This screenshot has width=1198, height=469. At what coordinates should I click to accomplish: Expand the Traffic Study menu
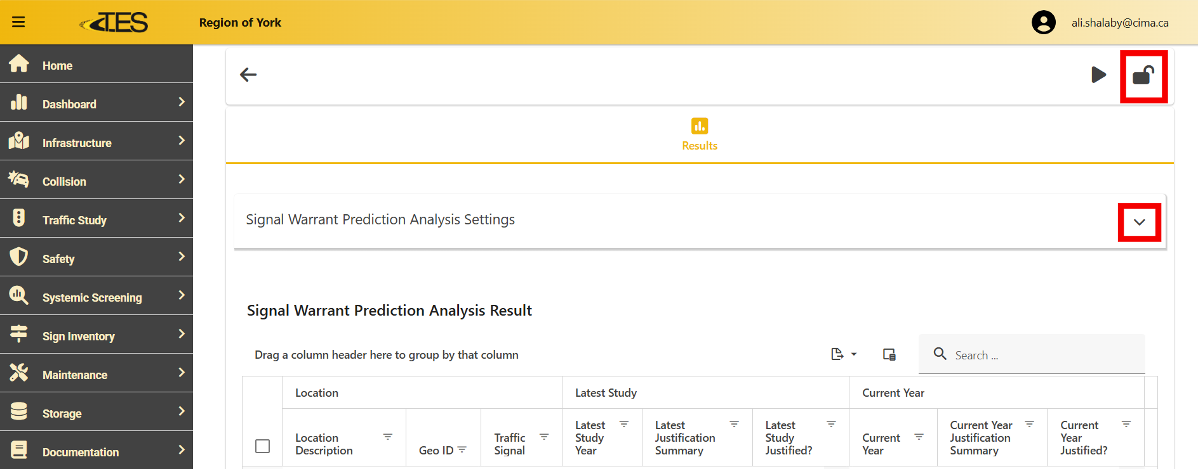pyautogui.click(x=97, y=220)
